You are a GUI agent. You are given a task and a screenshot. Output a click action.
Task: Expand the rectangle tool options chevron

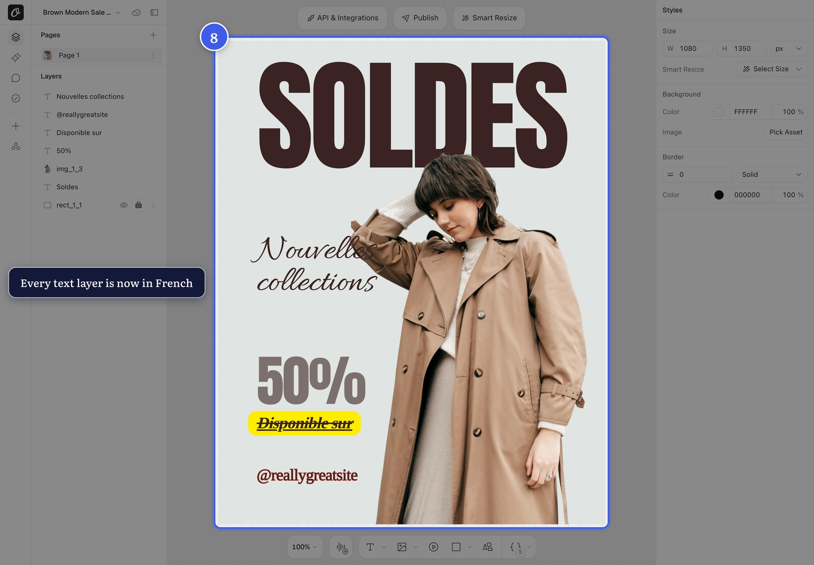470,547
